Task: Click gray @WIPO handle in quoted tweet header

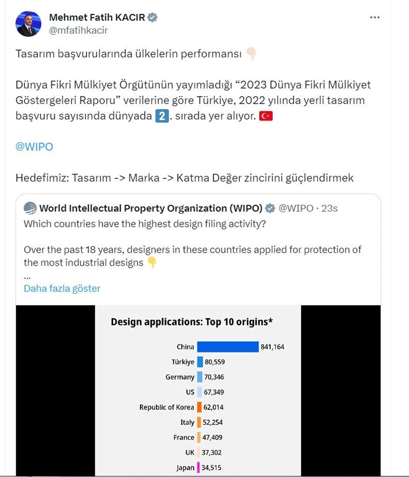Action: point(295,208)
